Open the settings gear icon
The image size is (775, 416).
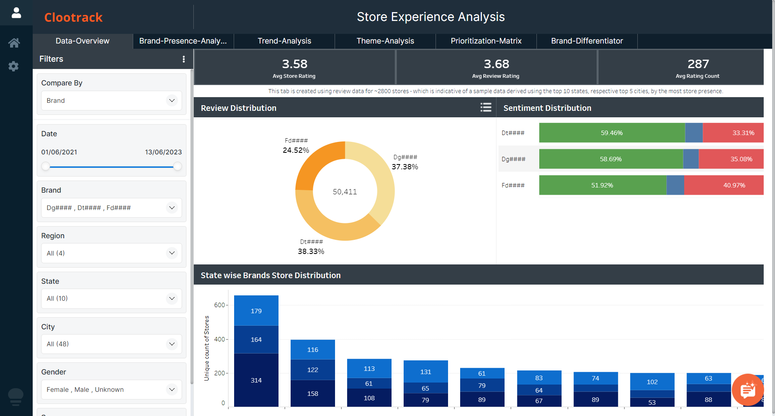tap(14, 66)
